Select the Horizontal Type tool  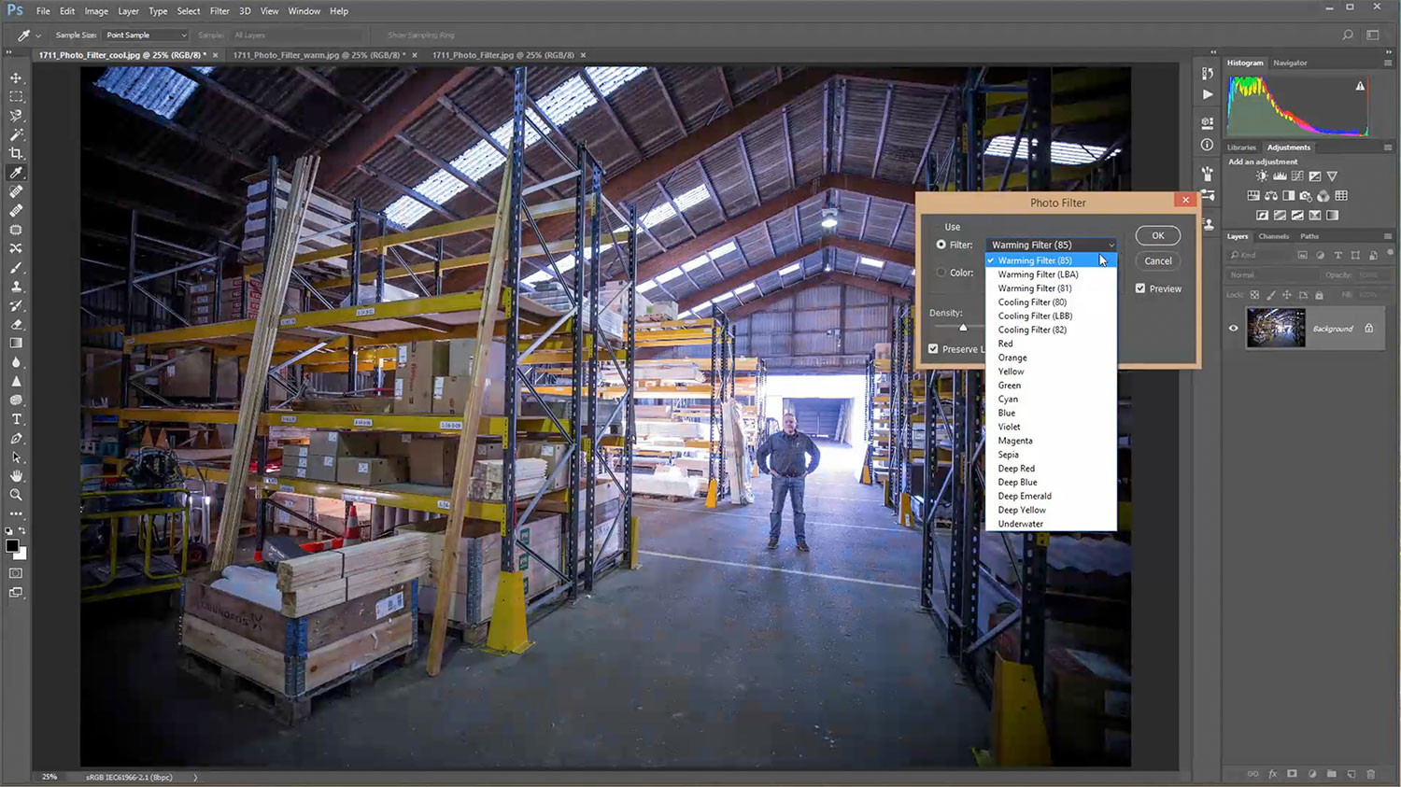16,419
